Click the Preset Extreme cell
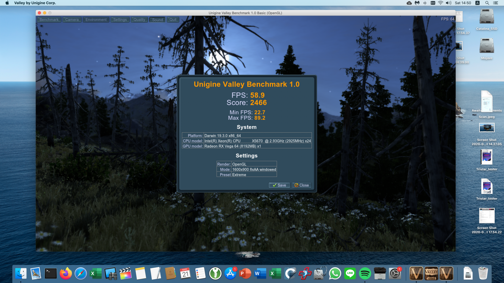 [254, 175]
